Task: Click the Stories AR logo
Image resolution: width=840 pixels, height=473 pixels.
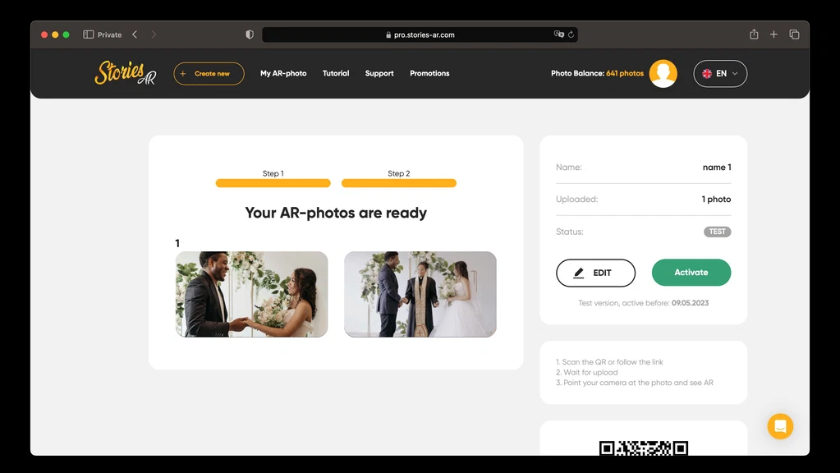Action: [x=125, y=73]
